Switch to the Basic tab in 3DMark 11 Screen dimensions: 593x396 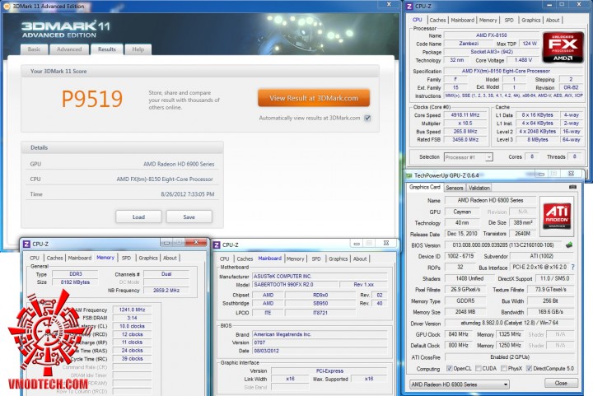pos(34,49)
